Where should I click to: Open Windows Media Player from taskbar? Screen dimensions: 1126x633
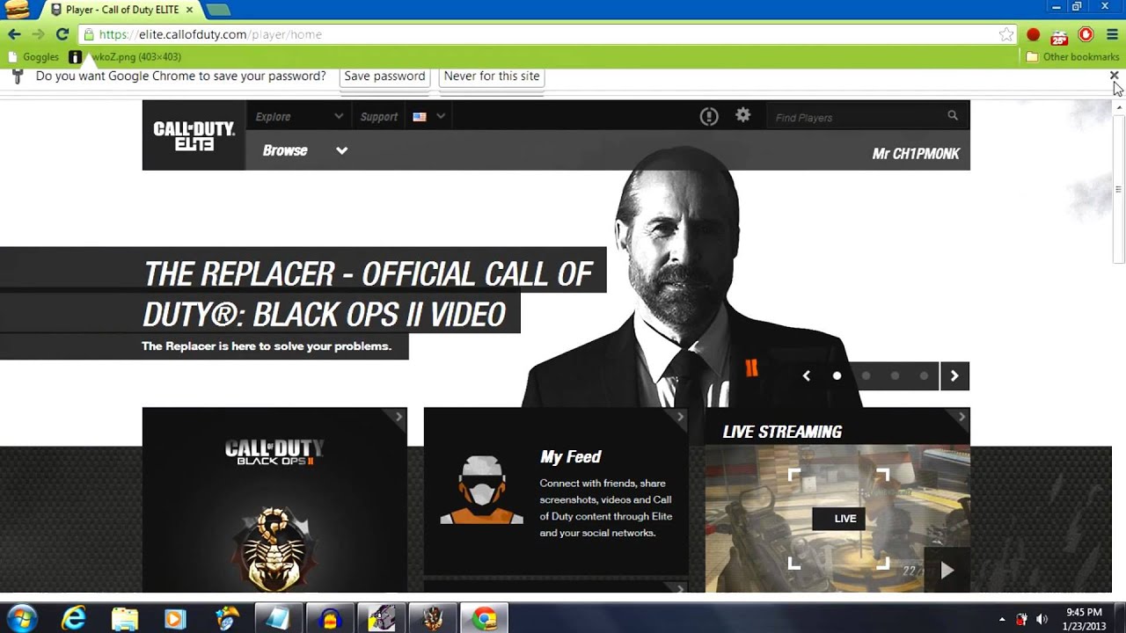[175, 619]
